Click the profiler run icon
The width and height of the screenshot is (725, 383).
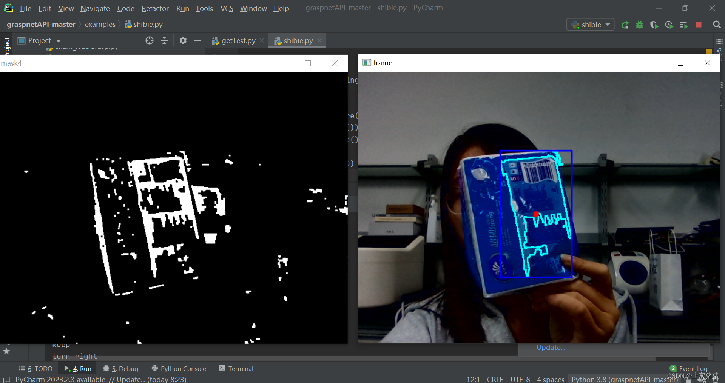[x=669, y=25]
